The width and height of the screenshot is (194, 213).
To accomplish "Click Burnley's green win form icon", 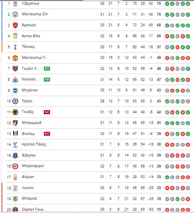I will [x=178, y=199].
